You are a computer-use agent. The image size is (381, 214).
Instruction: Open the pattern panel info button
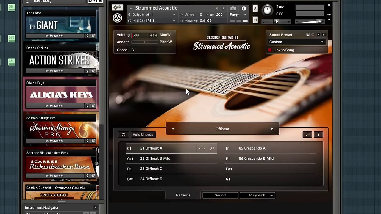click(x=318, y=135)
